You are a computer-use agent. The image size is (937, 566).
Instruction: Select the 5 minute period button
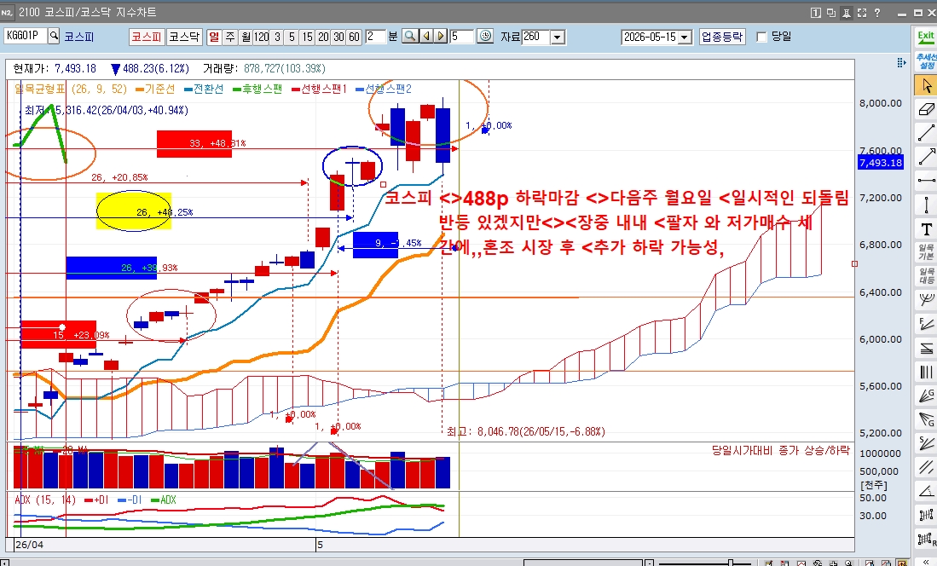coord(292,37)
